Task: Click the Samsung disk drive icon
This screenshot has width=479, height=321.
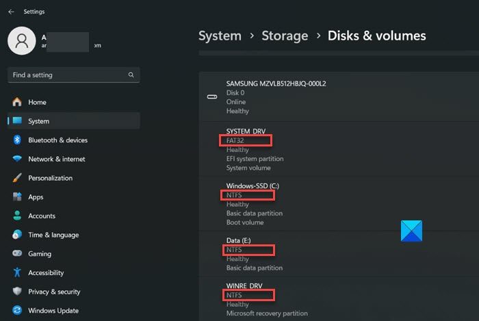Action: (212, 97)
